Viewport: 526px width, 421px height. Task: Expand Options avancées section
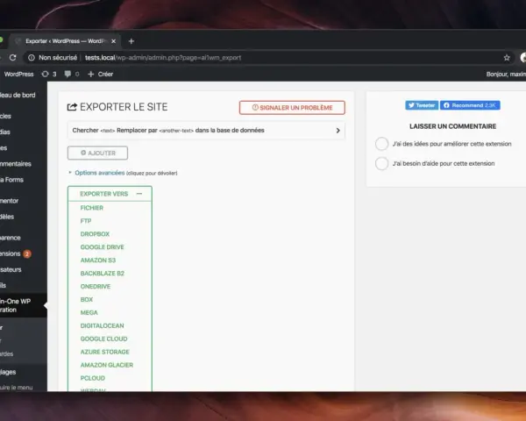point(100,173)
